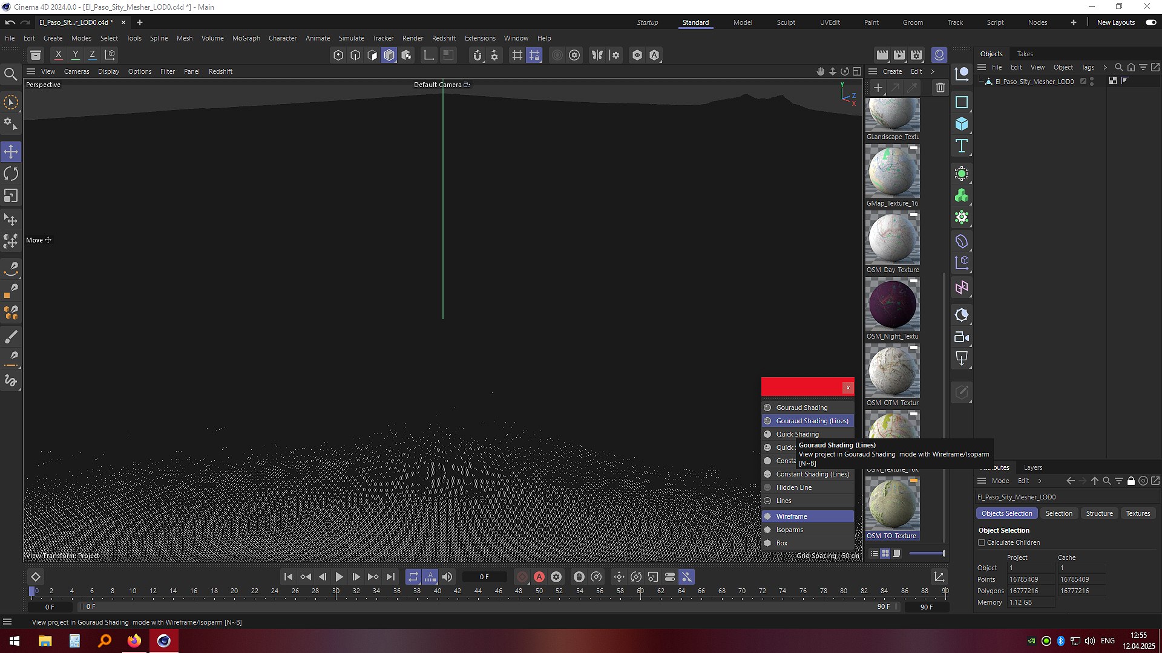Screen dimensions: 1162x653
Task: Open the search magnifier at top left
Action: (10, 74)
